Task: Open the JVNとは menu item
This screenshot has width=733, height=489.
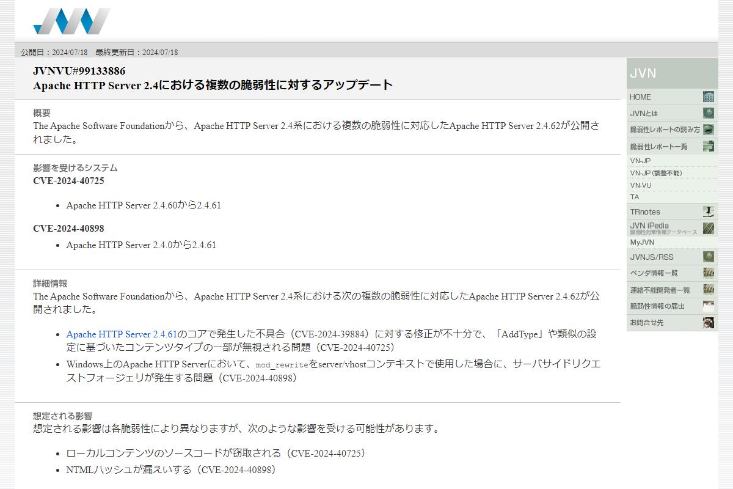Action: point(672,113)
